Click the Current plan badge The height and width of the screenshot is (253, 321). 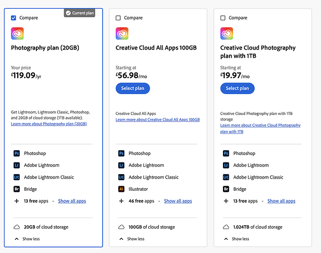[80, 13]
